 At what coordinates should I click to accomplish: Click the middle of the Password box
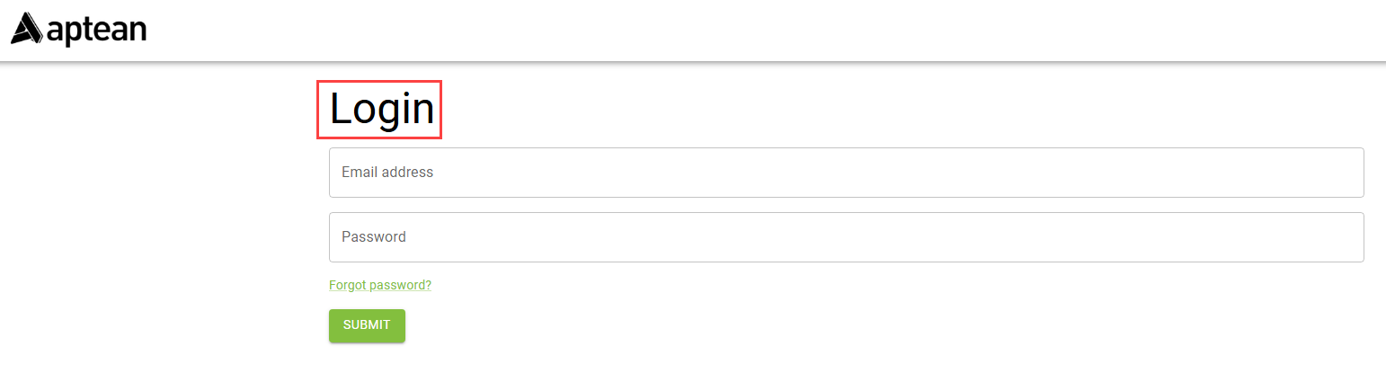[x=846, y=237]
